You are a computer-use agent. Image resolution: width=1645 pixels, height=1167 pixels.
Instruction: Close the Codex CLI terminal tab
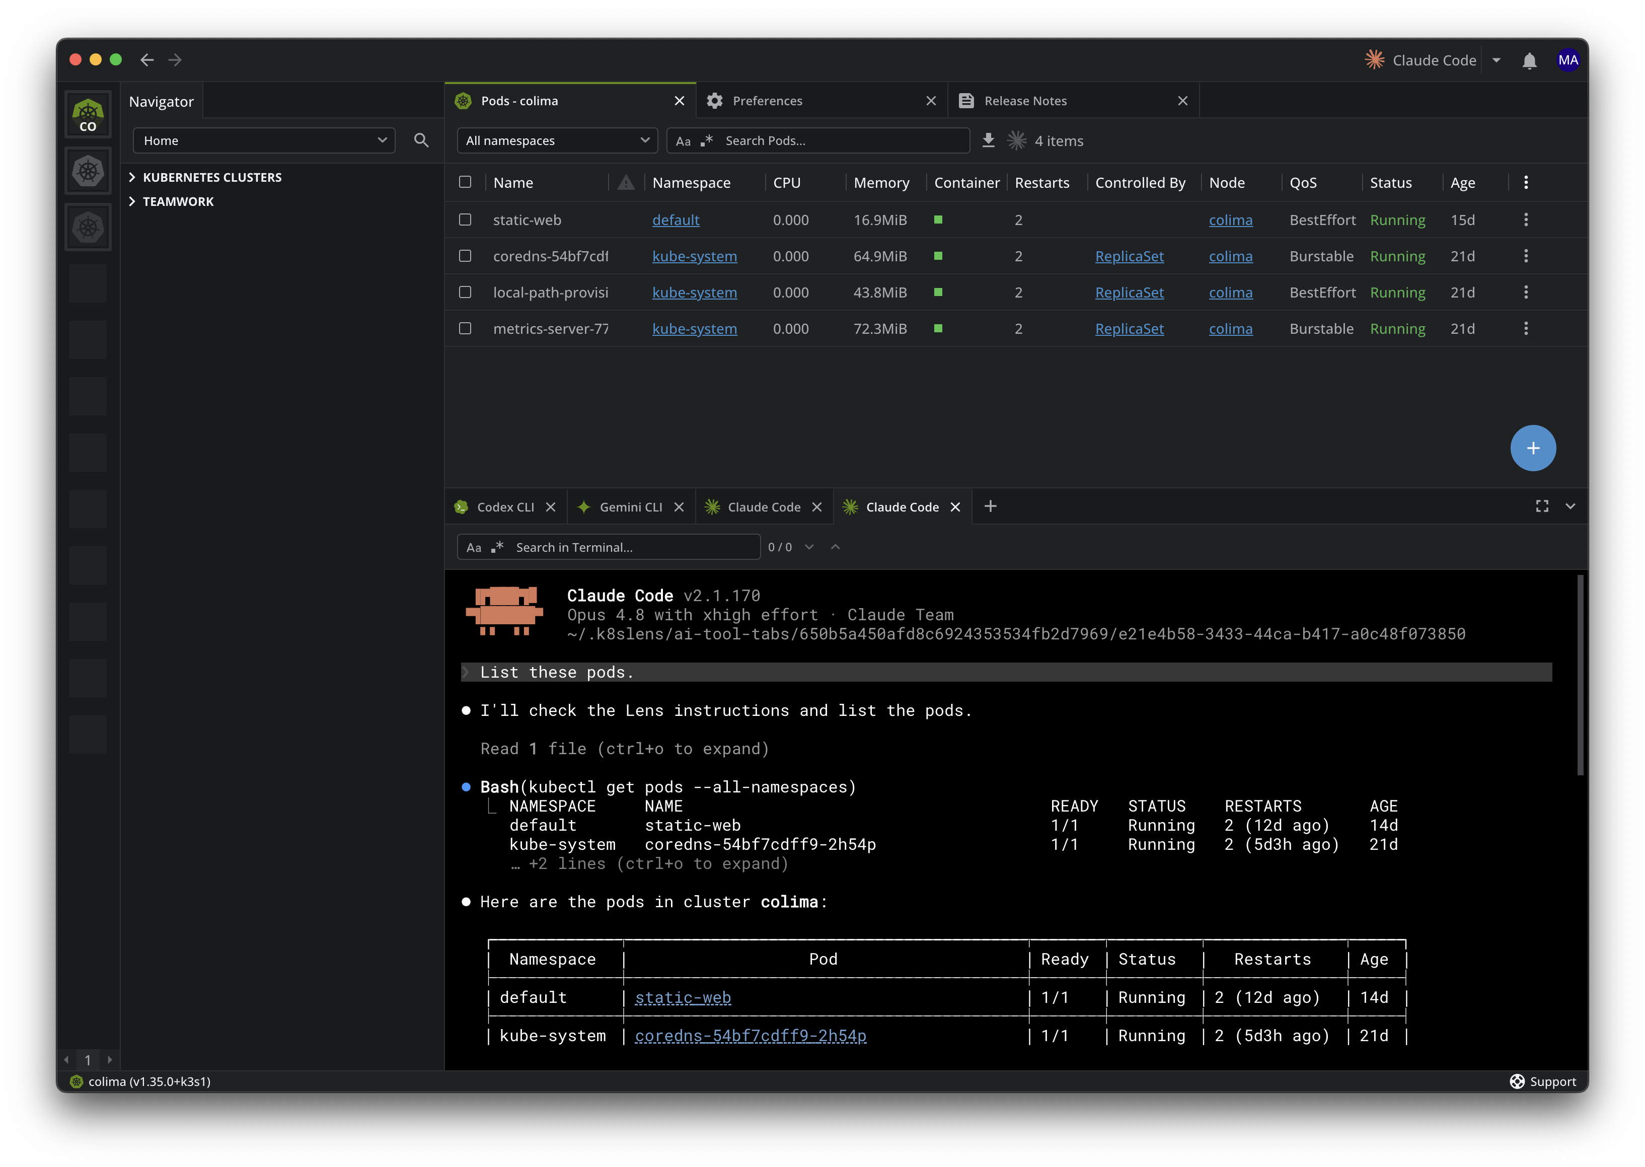click(550, 507)
